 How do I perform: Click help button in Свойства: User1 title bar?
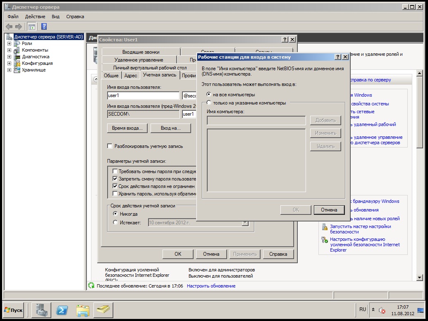click(x=285, y=40)
